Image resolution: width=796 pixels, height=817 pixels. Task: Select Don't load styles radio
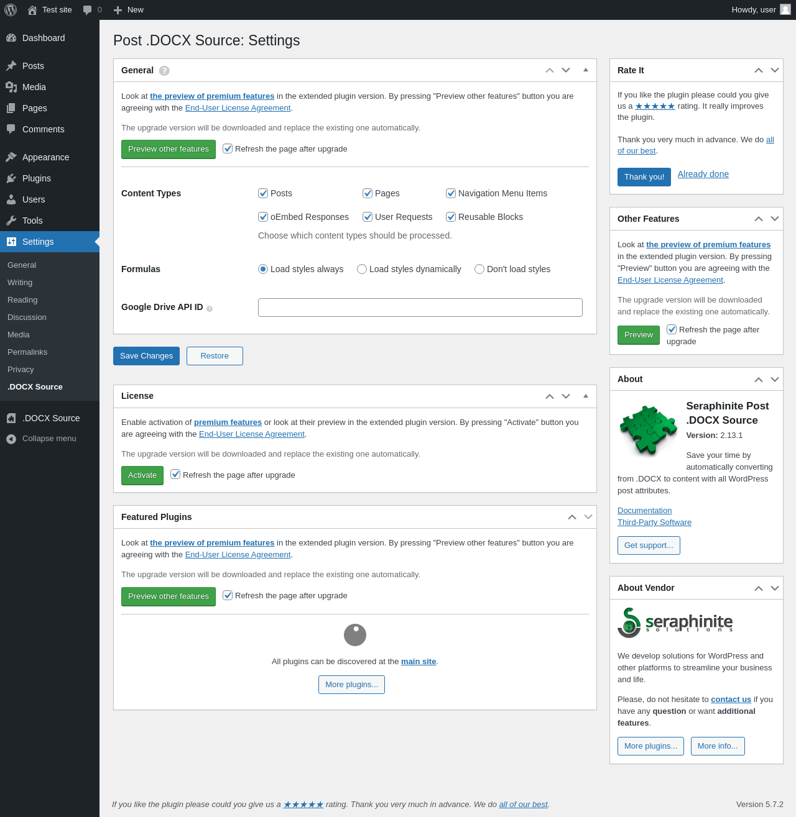coord(479,269)
